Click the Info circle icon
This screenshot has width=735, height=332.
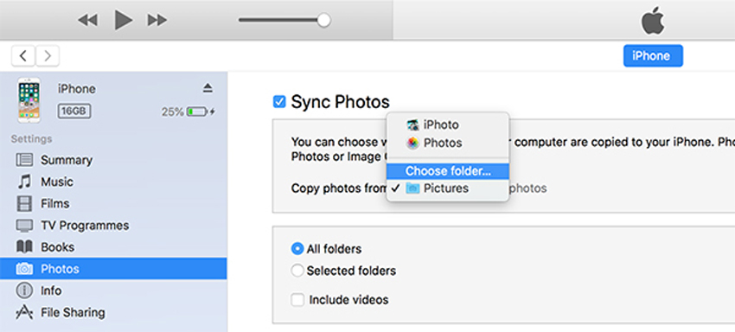pyautogui.click(x=24, y=290)
